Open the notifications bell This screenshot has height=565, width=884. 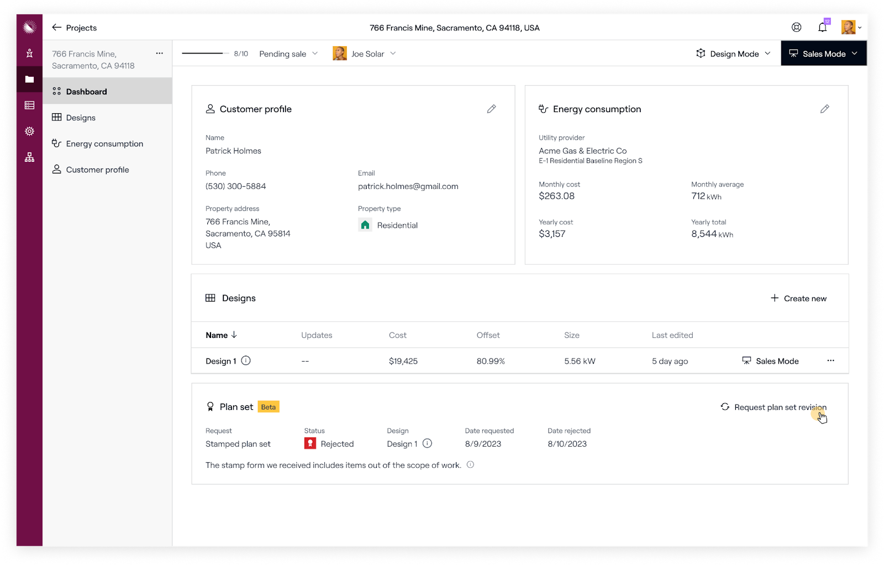(822, 28)
